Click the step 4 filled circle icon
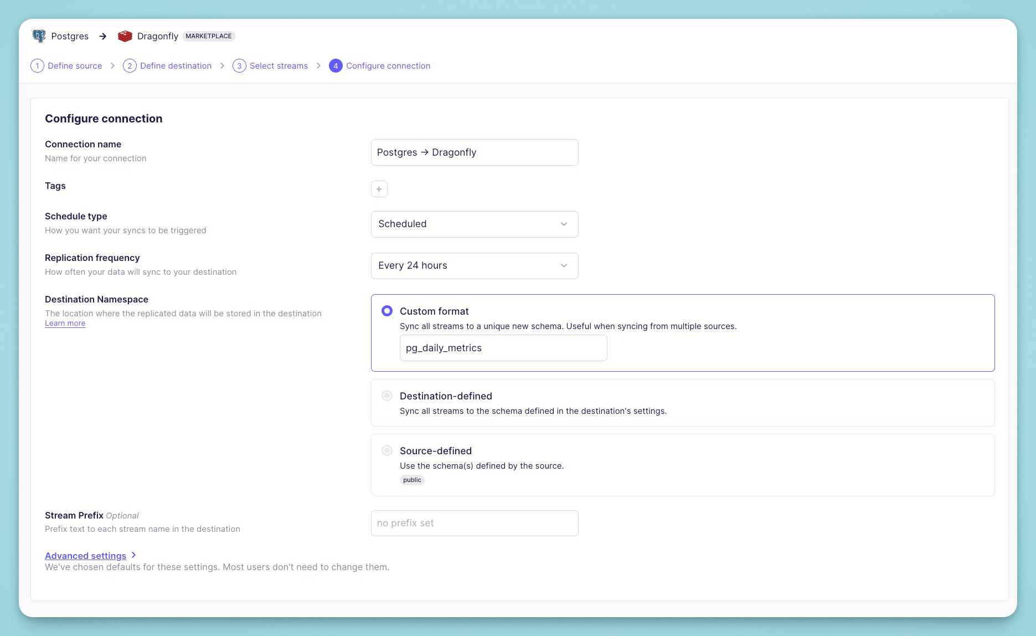The height and width of the screenshot is (636, 1036). click(336, 66)
